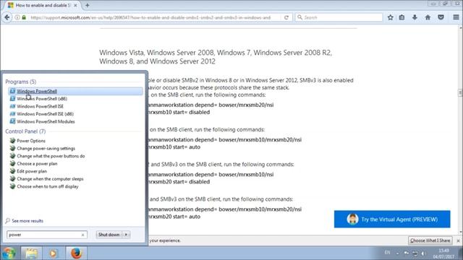463x260 pixels.
Task: Switch to Firefox in the taskbar
Action: (76, 253)
